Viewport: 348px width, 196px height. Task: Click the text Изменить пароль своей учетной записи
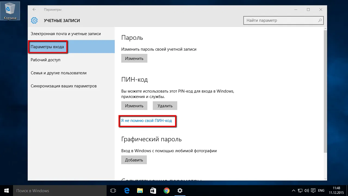pyautogui.click(x=159, y=49)
